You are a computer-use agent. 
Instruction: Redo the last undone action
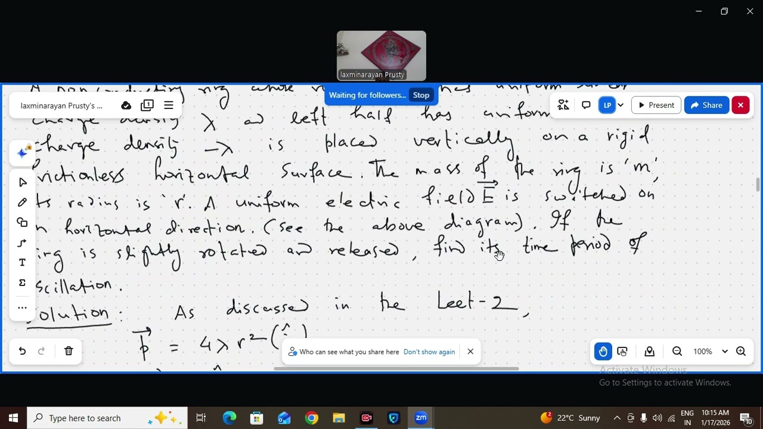[42, 352]
